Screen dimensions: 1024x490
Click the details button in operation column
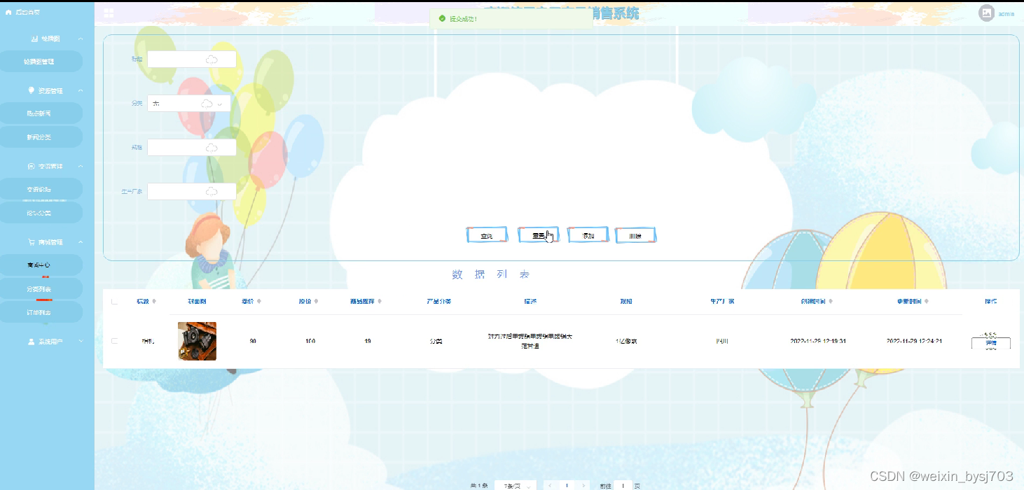pyautogui.click(x=990, y=343)
